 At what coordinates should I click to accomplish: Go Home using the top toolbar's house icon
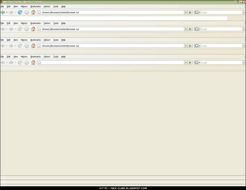tap(33, 12)
